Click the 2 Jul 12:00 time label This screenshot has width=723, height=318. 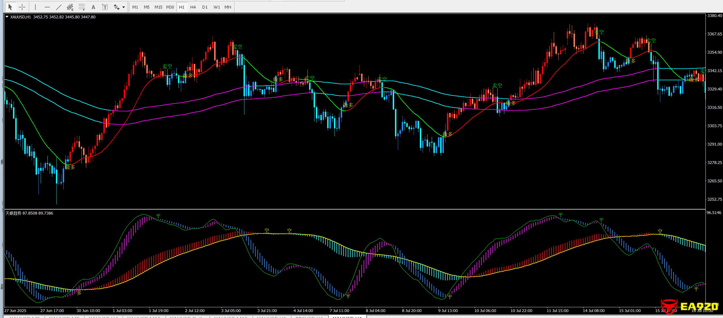point(195,311)
